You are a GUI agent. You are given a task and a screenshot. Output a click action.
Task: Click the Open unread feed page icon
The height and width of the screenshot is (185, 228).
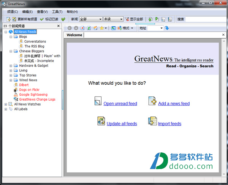pyautogui.click(x=98, y=101)
